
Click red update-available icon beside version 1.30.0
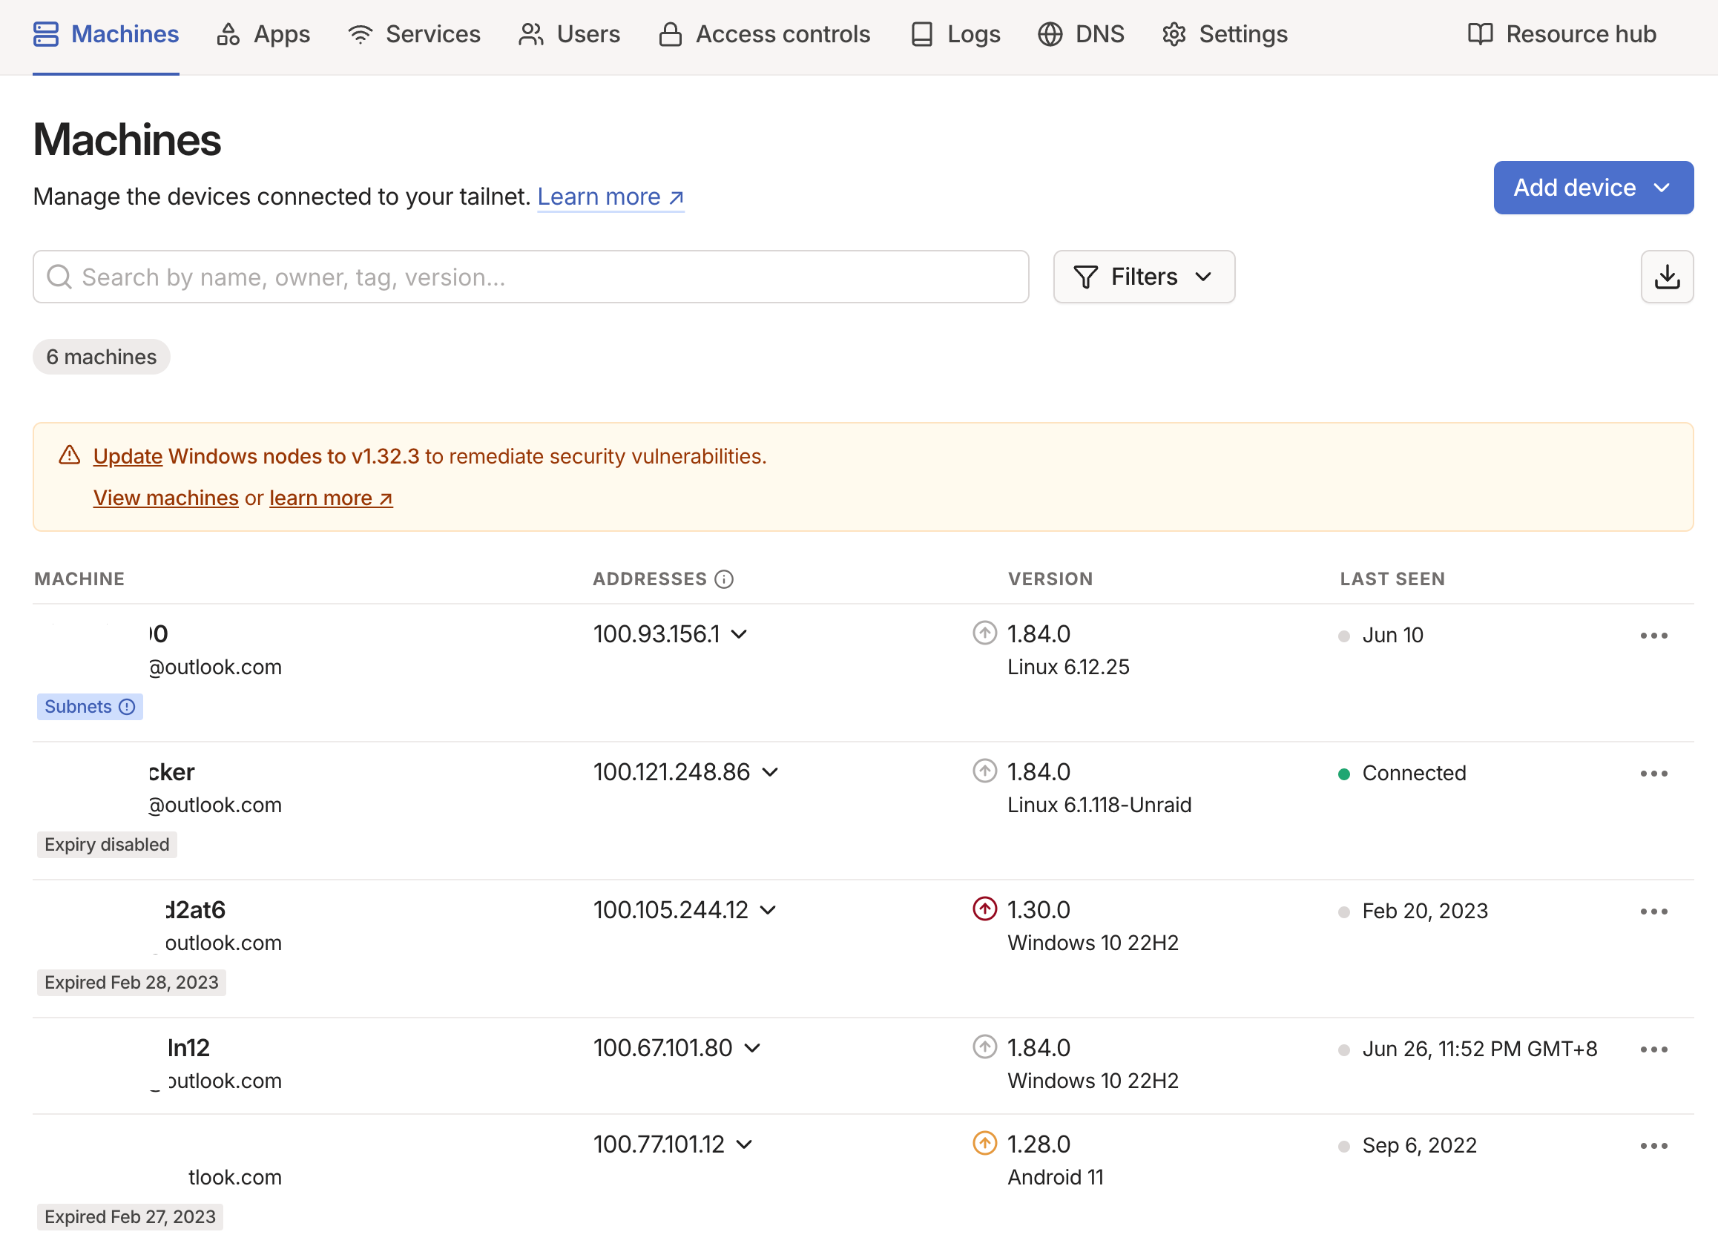(984, 909)
